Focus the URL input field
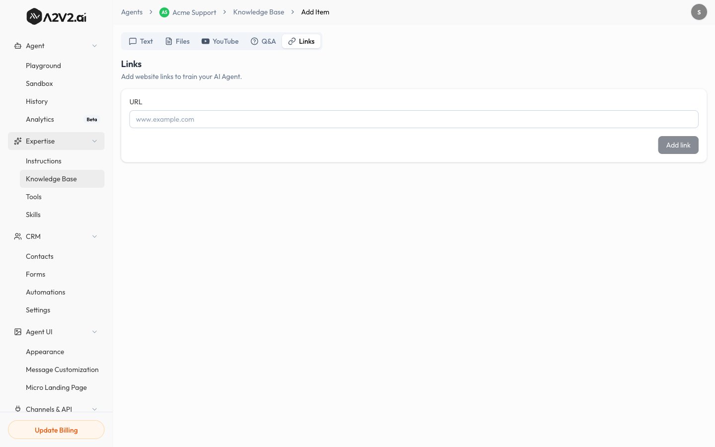This screenshot has height=447, width=715. 414,119
